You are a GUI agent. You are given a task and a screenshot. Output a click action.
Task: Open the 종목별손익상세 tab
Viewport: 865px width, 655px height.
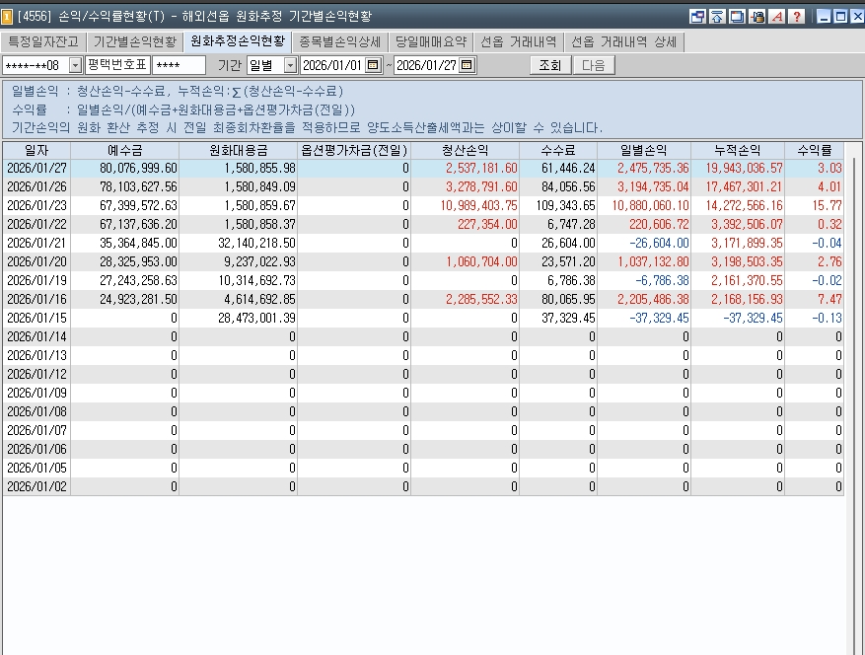tap(340, 42)
